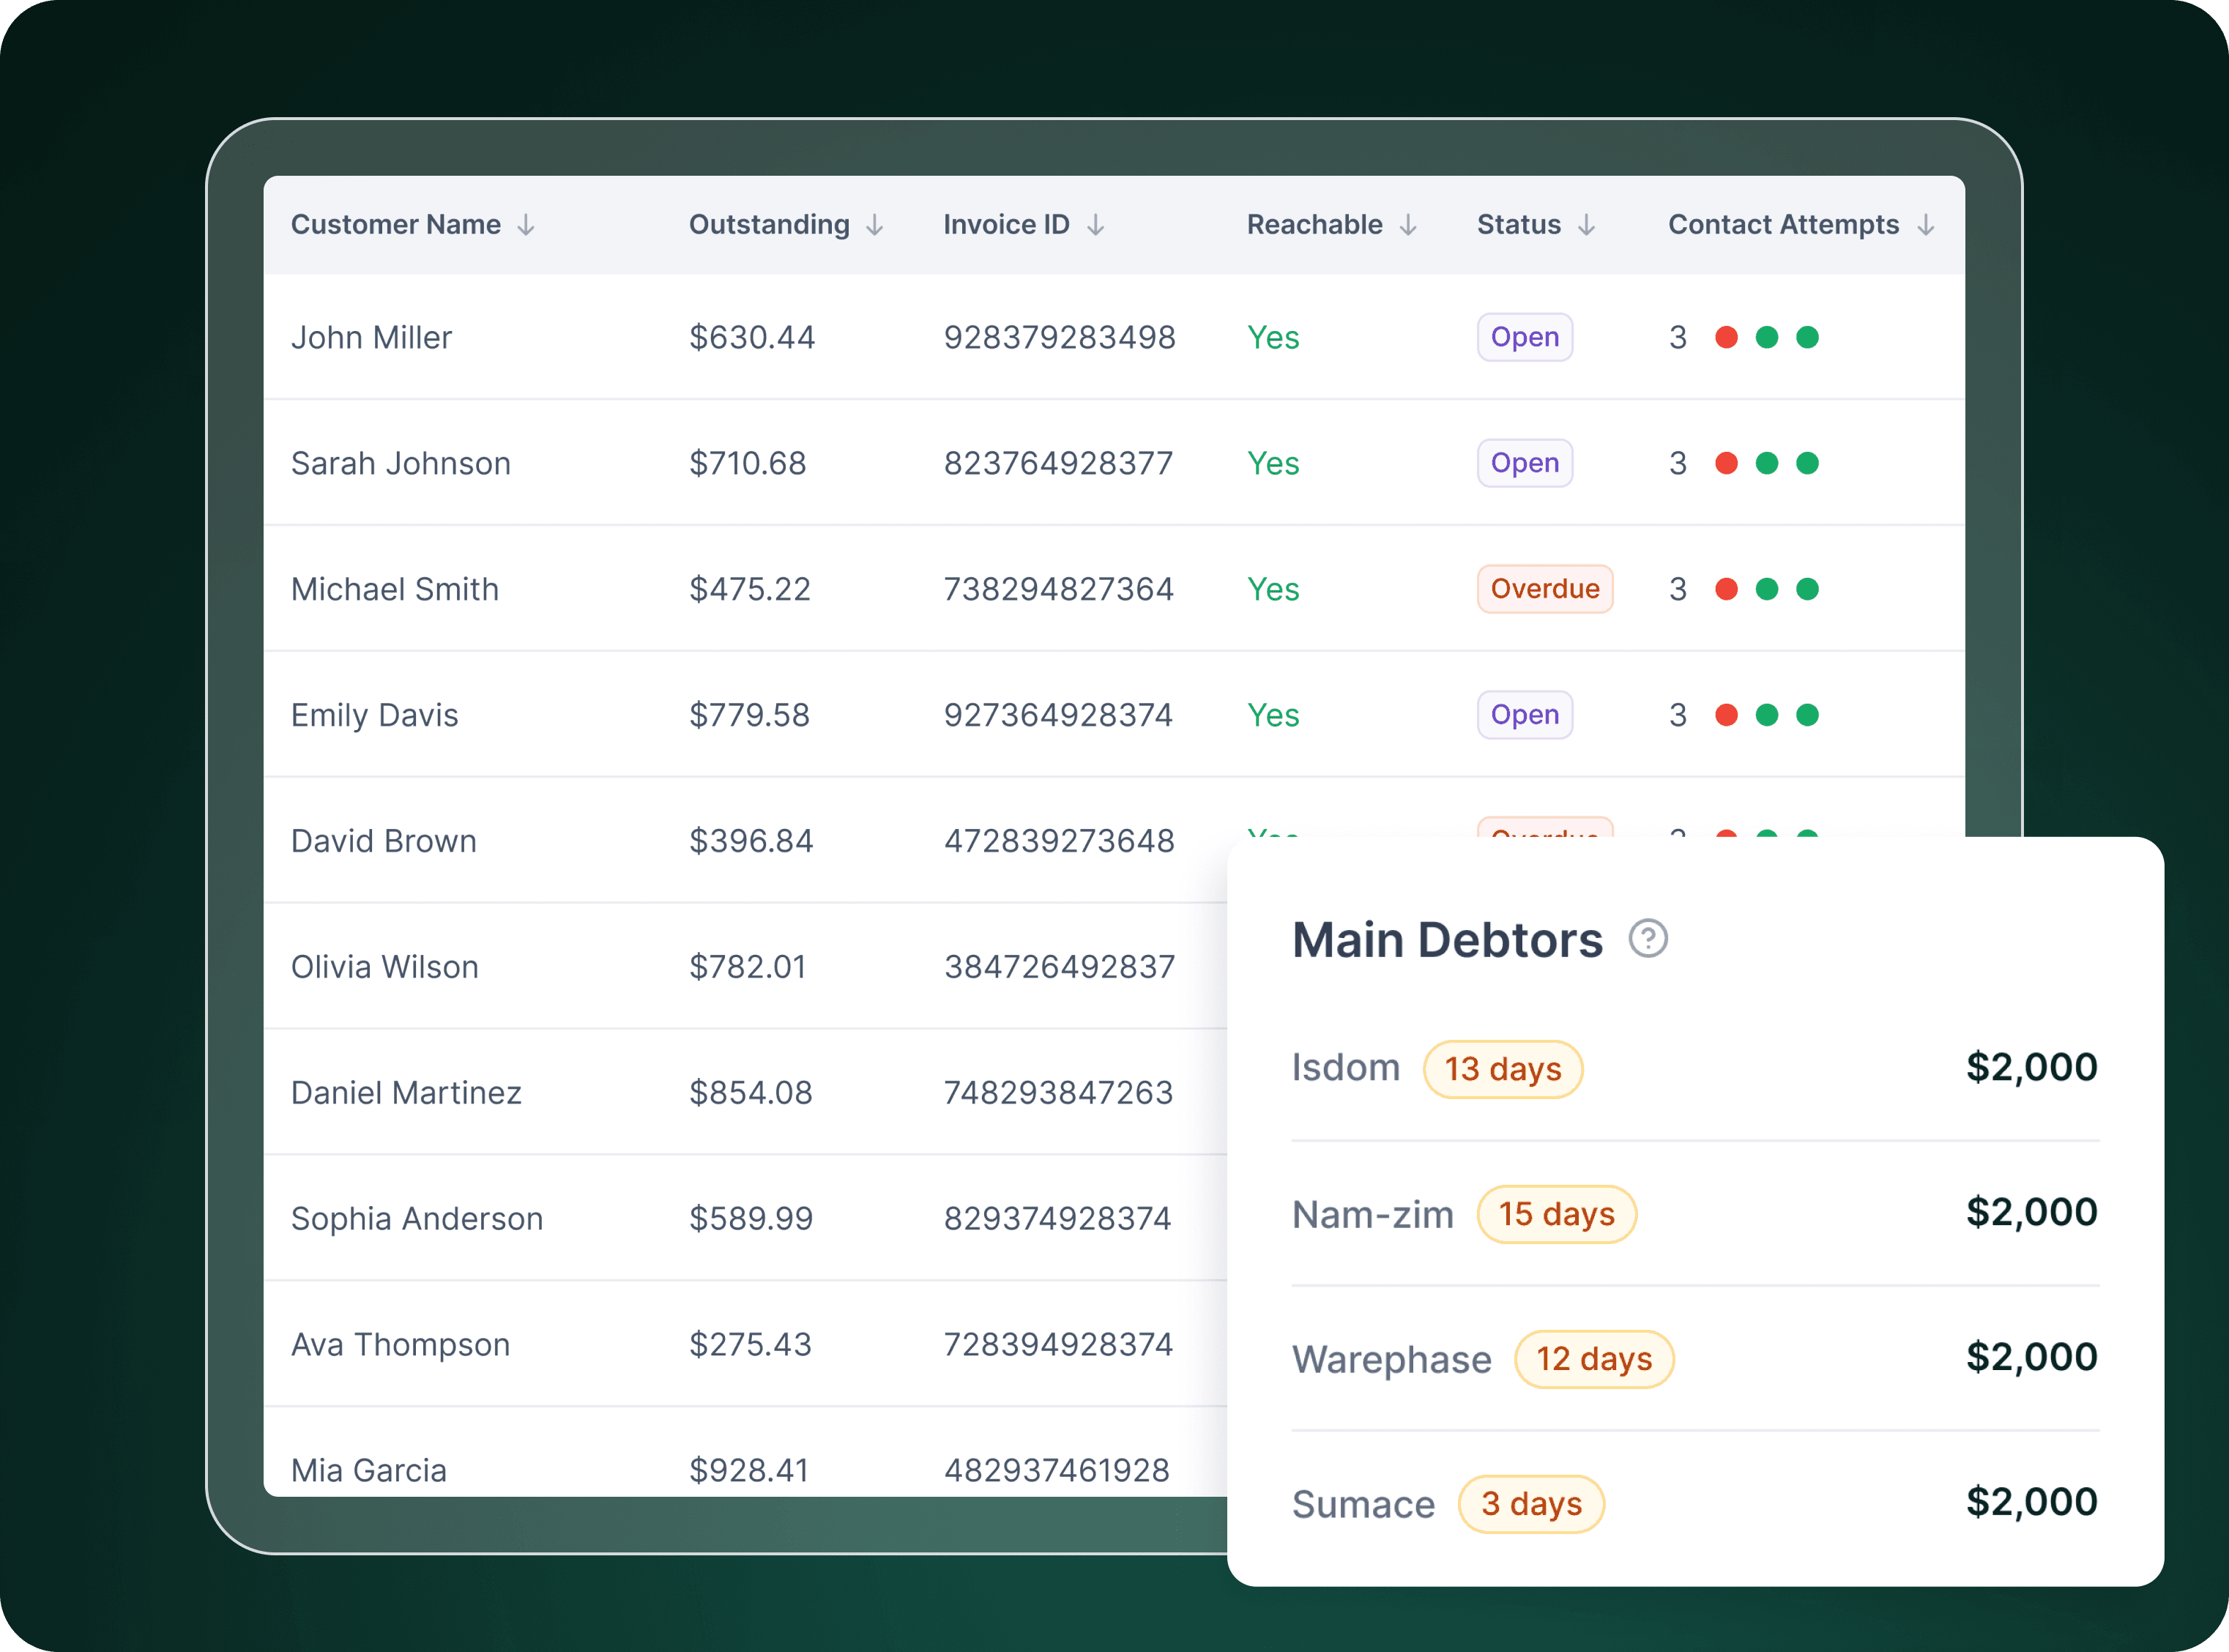The width and height of the screenshot is (2229, 1652).
Task: Click invoice ID 927364928374
Action: pyautogui.click(x=1059, y=716)
